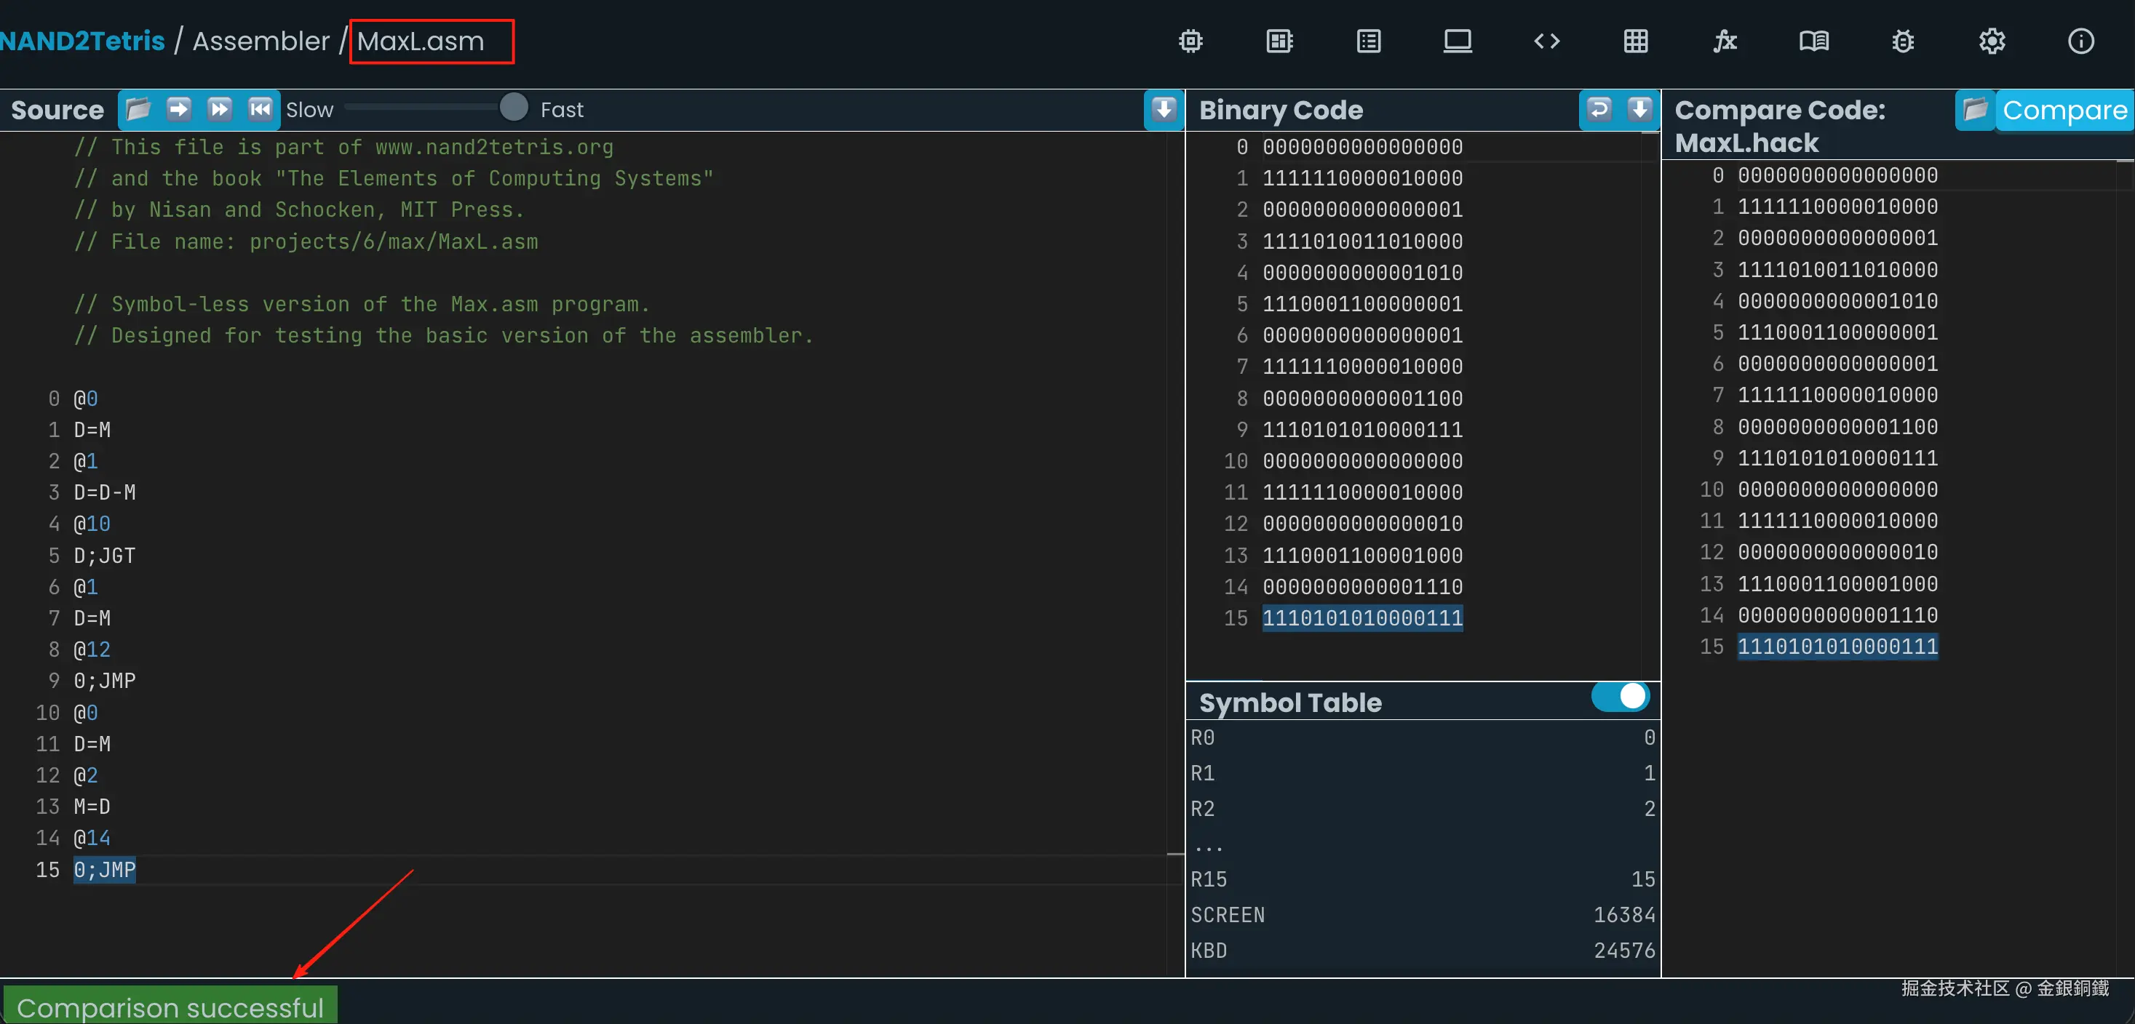Click the Slow-Fast speed slider handle
This screenshot has height=1024, width=2135.
(x=514, y=108)
